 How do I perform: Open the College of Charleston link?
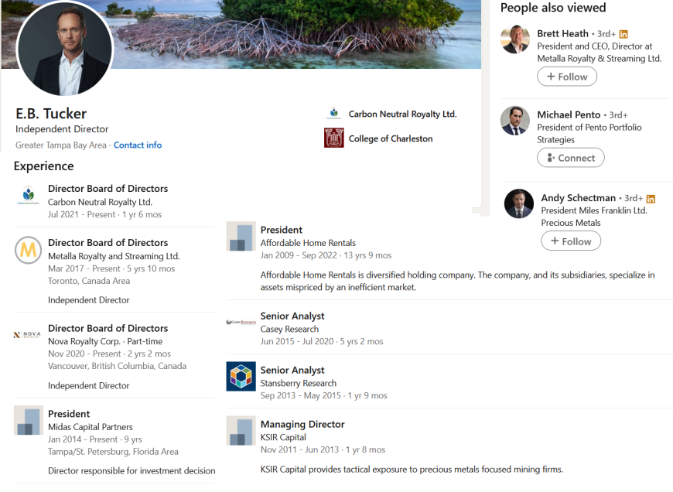(391, 138)
